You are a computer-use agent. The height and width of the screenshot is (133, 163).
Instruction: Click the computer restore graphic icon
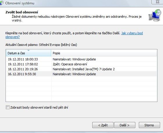tap(155, 15)
